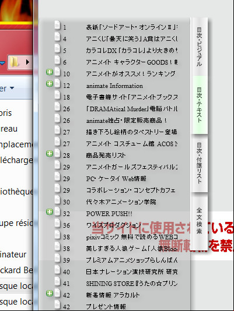Open the アニくじ「曇天に笑う」 entry

point(132,38)
